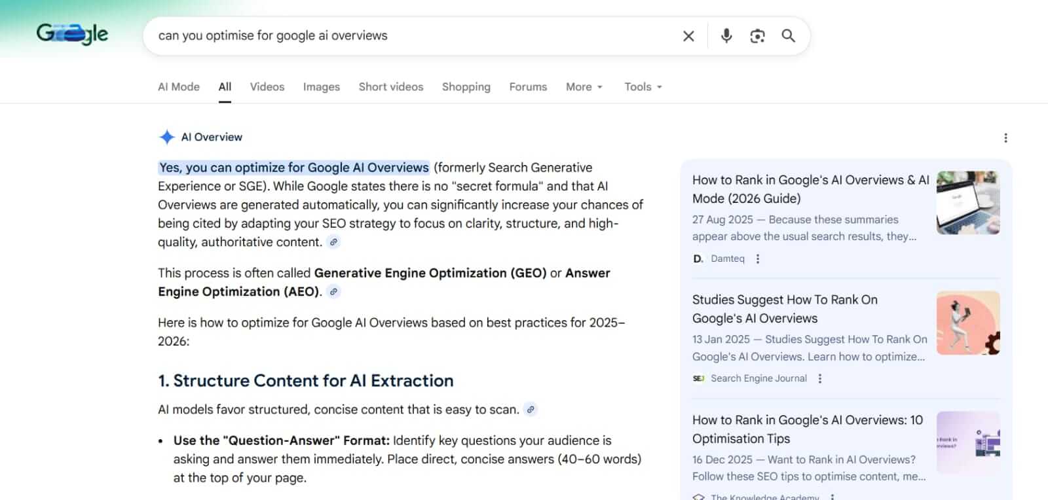Expand the More dropdown

click(x=584, y=87)
